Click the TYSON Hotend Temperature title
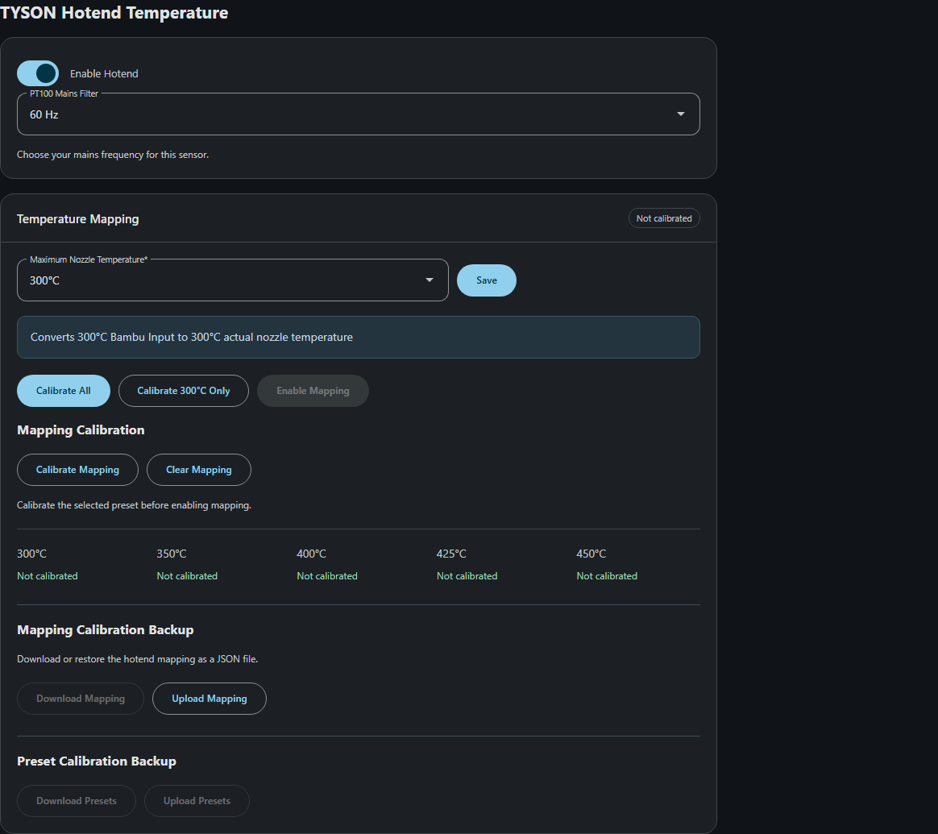Image resolution: width=938 pixels, height=834 pixels. [114, 13]
